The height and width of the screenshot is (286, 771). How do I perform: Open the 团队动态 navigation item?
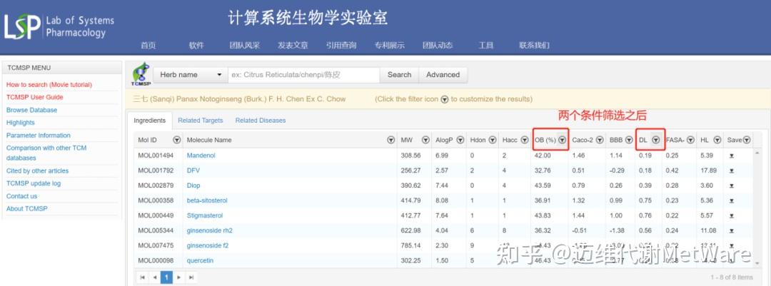[437, 45]
